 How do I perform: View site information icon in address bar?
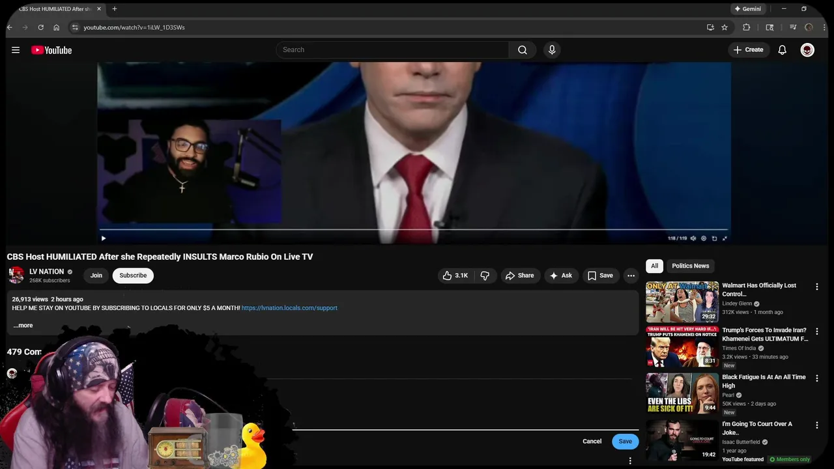(75, 27)
